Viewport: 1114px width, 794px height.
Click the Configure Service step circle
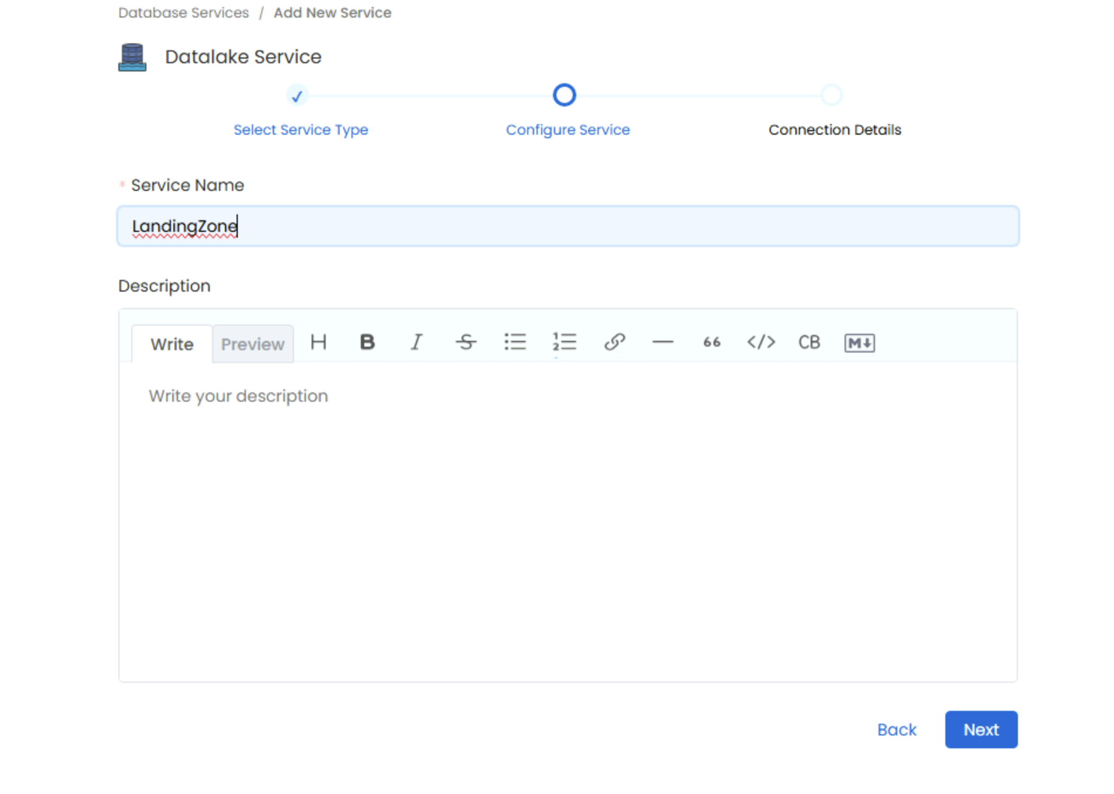(565, 95)
